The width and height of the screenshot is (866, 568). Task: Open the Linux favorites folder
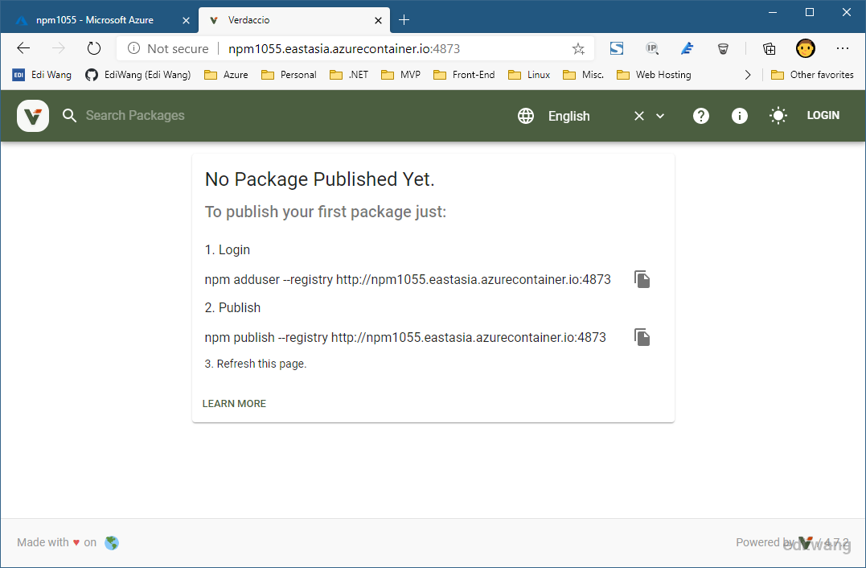tap(529, 75)
